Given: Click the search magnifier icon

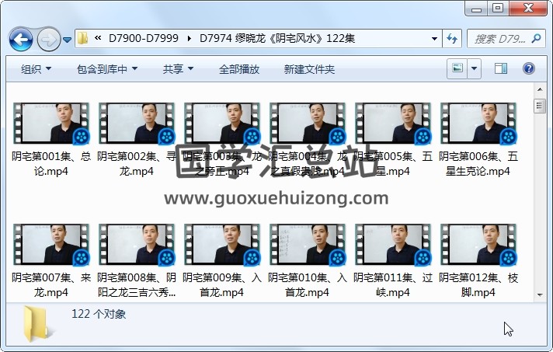Looking at the screenshot, I should pos(536,38).
